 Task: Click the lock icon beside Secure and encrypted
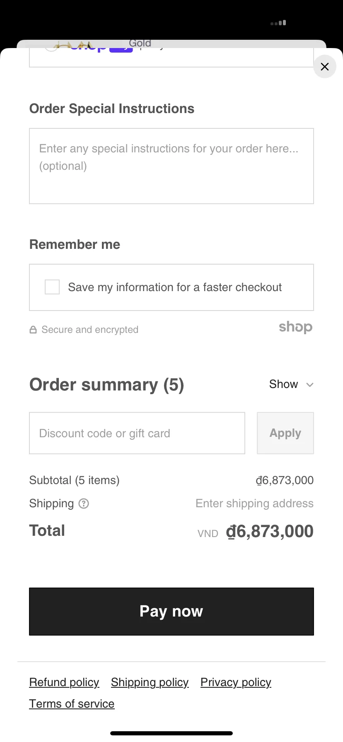click(x=33, y=330)
